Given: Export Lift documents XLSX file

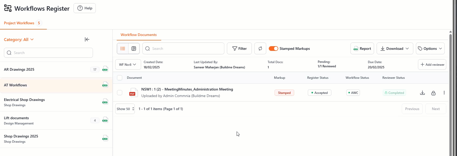Looking at the screenshot, I should pos(105,120).
